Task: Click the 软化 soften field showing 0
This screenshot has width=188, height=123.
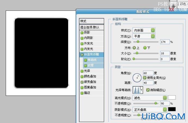Action: click(165, 59)
